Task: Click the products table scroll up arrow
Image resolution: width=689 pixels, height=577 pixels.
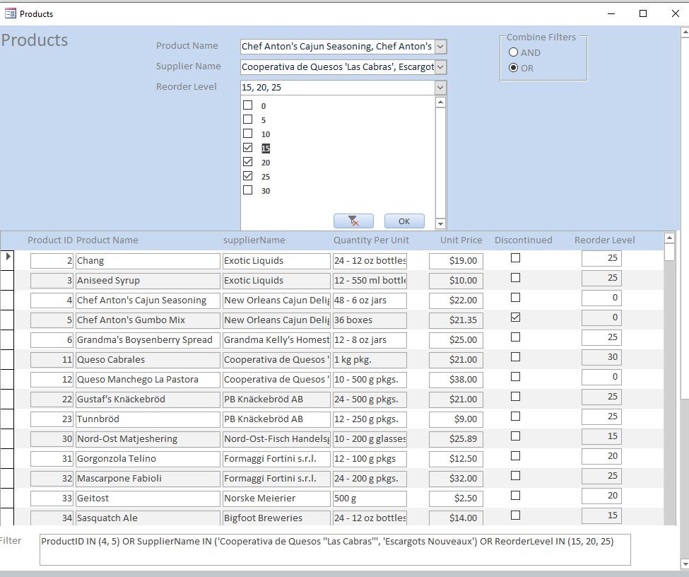Action: click(x=670, y=238)
